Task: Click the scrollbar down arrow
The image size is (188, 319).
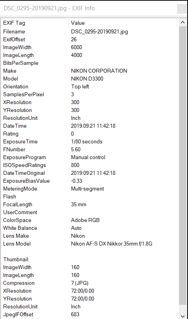Action: pyautogui.click(x=183, y=316)
